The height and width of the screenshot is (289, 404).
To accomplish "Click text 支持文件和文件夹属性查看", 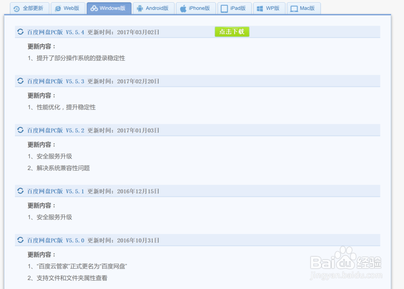I will click(72, 278).
